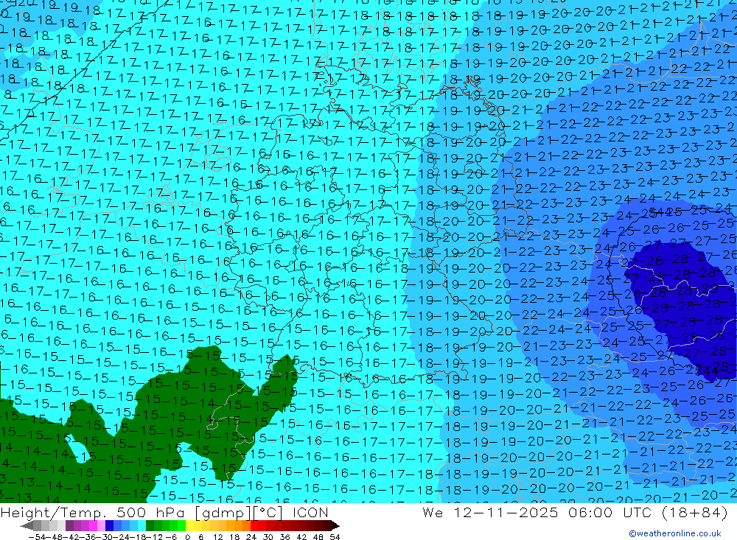
Task: Click the '54' legend scale label
Action: [335, 537]
